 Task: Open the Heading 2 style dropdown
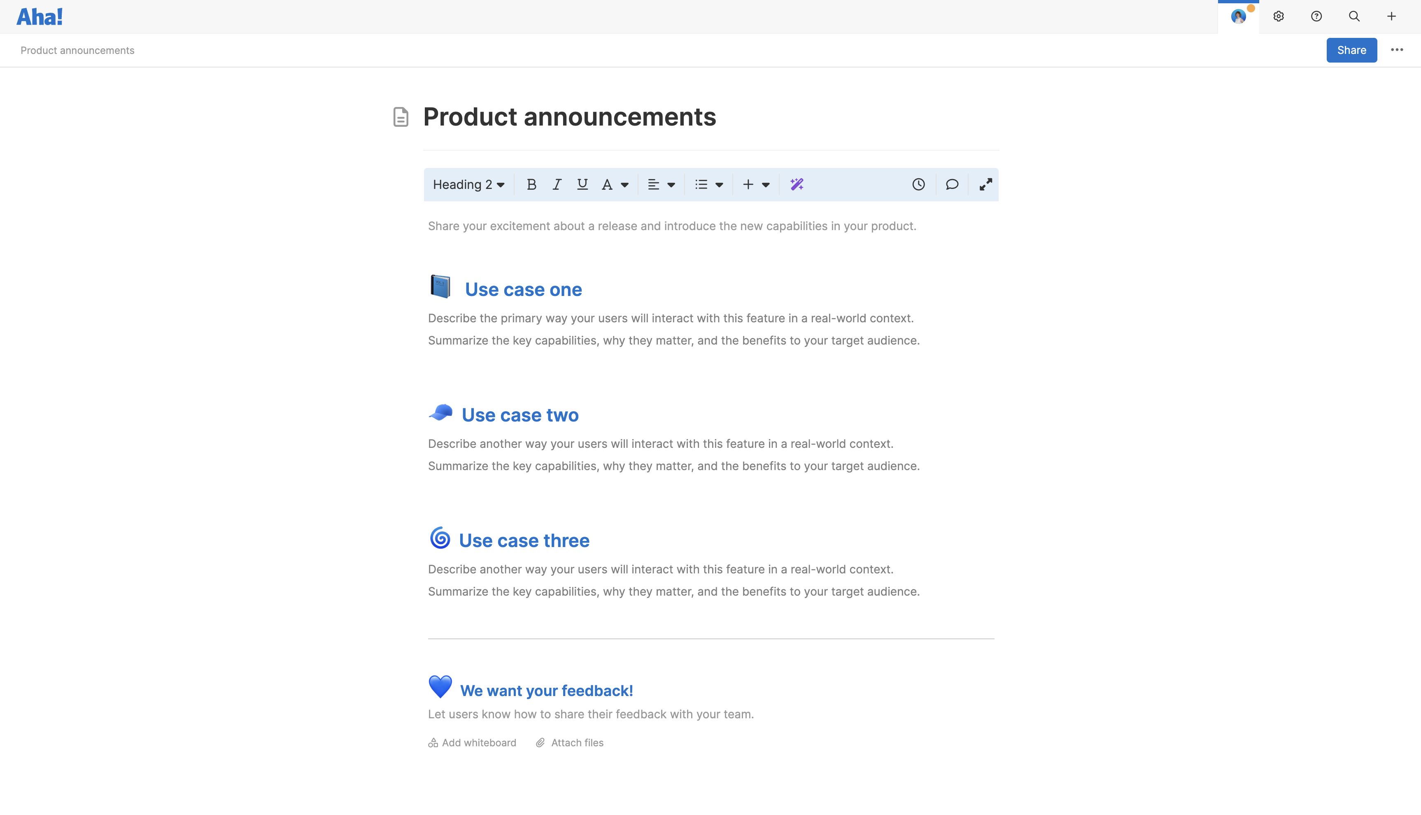(468, 184)
